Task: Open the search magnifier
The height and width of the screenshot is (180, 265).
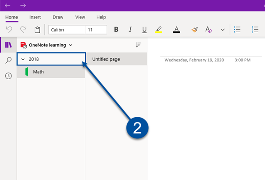Action: coord(8,60)
